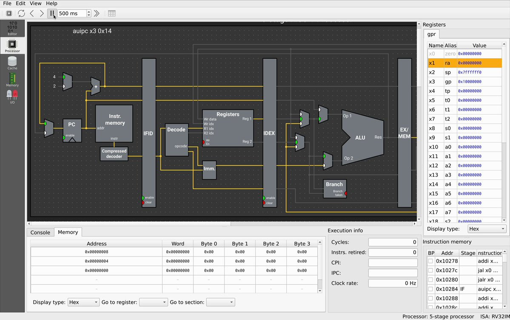Image resolution: width=510 pixels, height=320 pixels.
Task: Step back one clock cycle
Action: pyautogui.click(x=32, y=14)
